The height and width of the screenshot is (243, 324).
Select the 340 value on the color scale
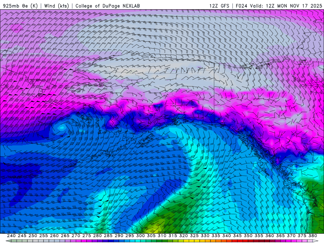pos(226,236)
